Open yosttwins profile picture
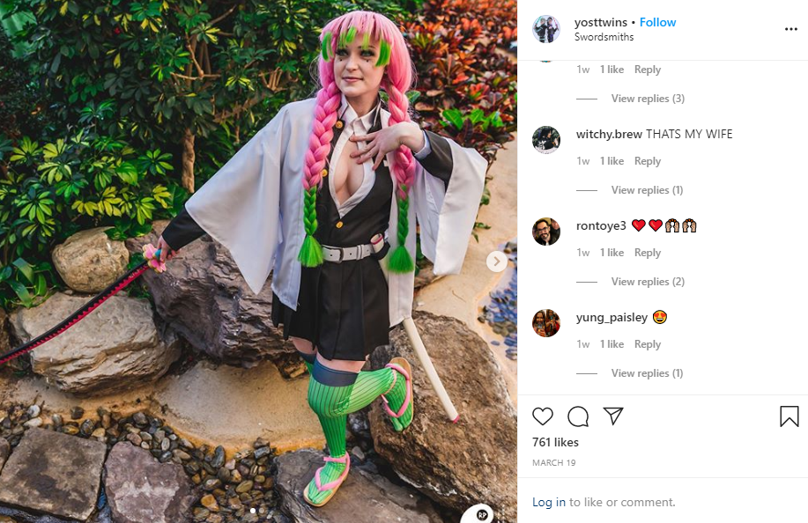 click(x=546, y=29)
